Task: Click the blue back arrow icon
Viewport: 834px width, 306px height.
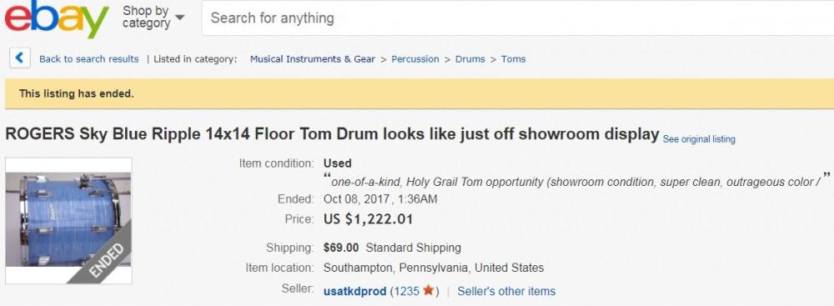Action: click(20, 58)
